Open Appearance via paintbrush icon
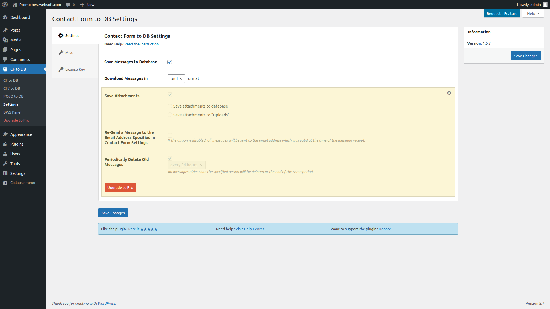 (5, 134)
